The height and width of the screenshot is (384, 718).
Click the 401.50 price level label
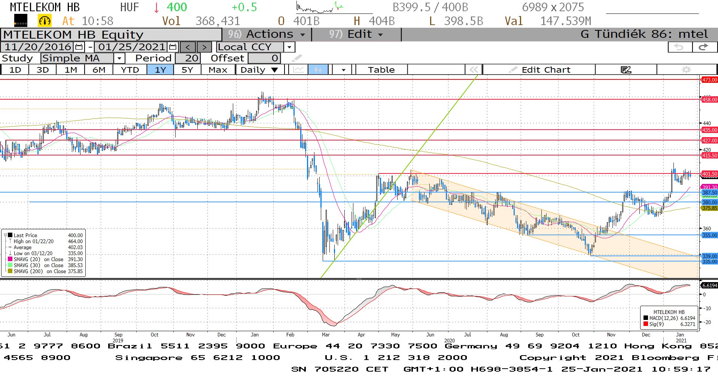(709, 174)
